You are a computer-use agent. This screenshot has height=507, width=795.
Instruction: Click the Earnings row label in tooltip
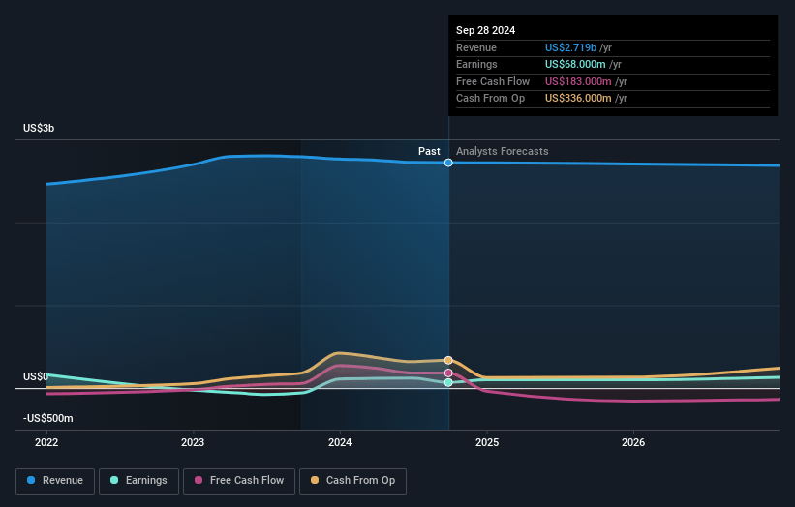tap(476, 64)
